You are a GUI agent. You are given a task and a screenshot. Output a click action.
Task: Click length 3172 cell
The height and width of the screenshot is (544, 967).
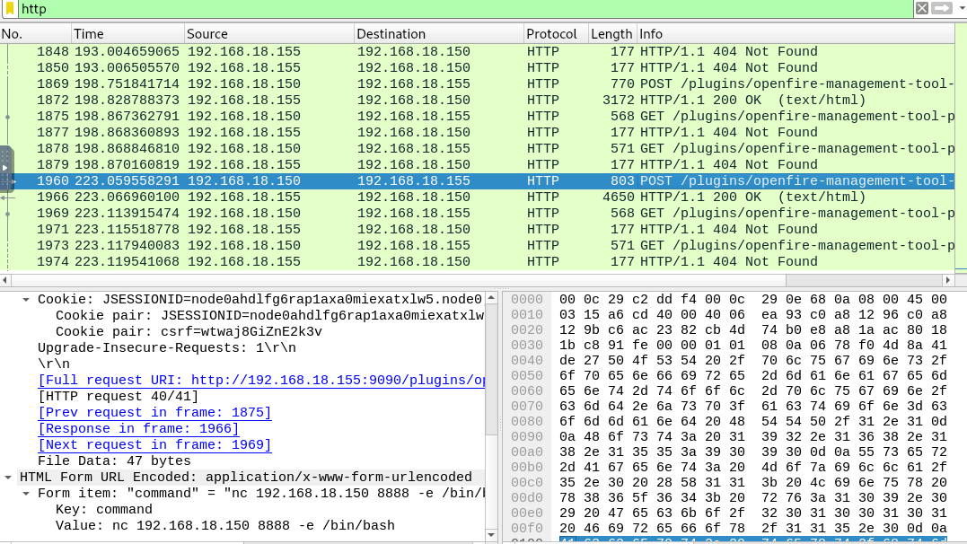618,100
